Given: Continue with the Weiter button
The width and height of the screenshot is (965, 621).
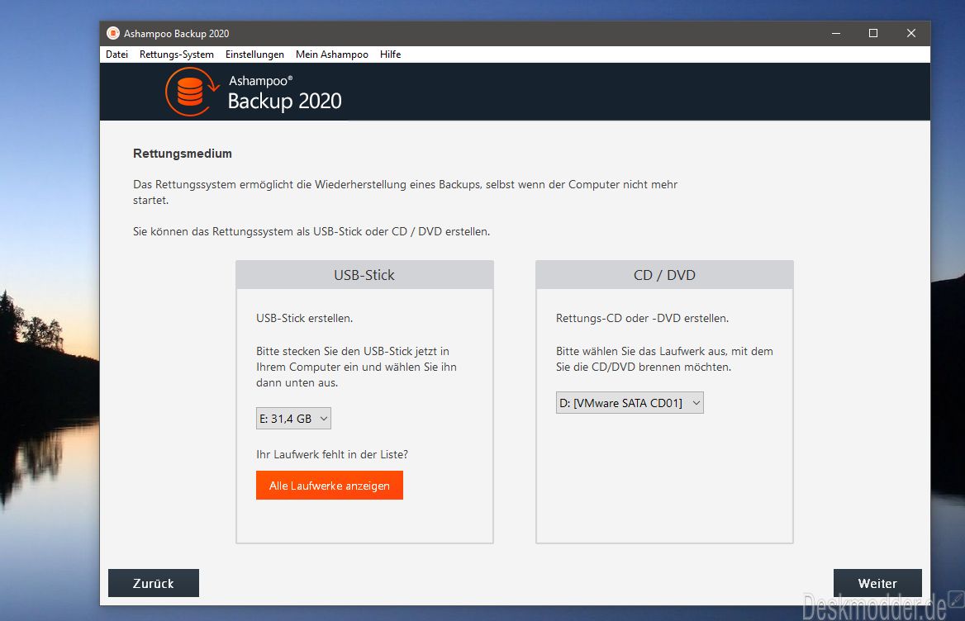Looking at the screenshot, I should click(x=877, y=583).
